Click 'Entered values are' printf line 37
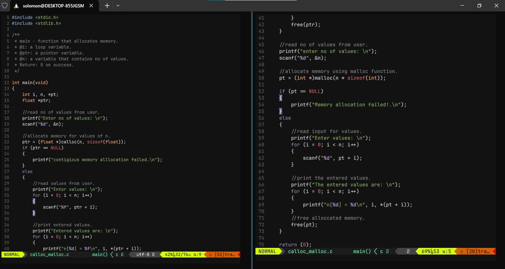 [75, 231]
